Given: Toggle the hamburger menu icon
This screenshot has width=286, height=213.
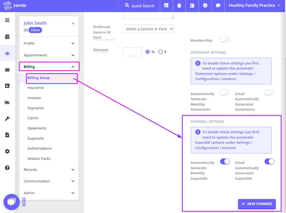Looking at the screenshot, I should (x=7, y=20).
